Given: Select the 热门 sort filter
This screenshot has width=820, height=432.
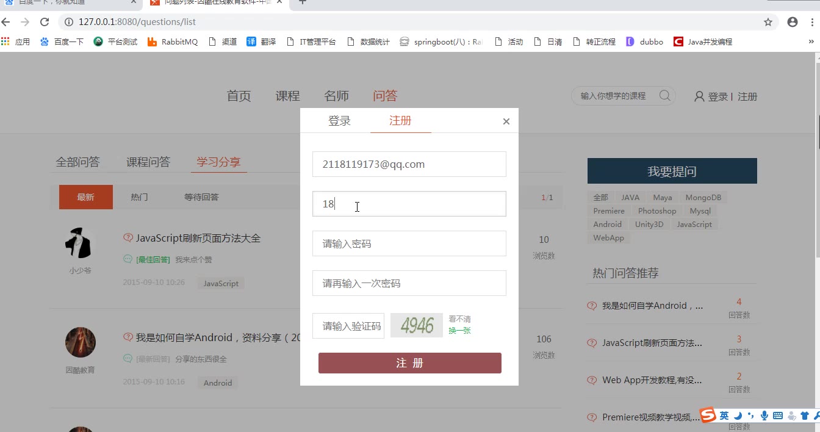Looking at the screenshot, I should click(139, 197).
